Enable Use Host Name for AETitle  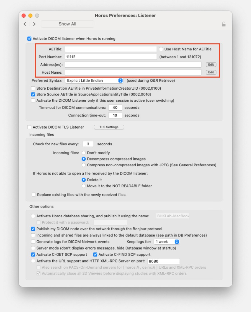(x=161, y=49)
